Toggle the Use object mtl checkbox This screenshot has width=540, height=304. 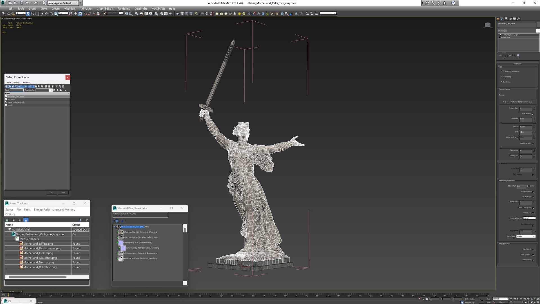[x=533, y=197]
